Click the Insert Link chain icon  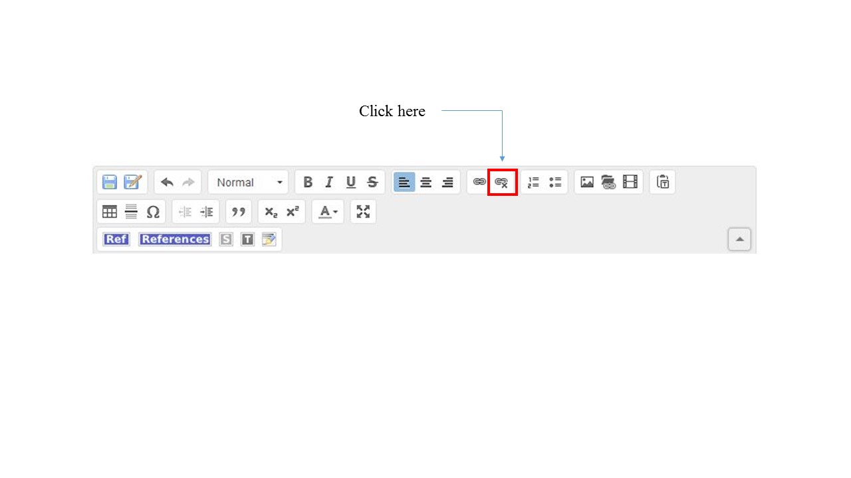[479, 182]
